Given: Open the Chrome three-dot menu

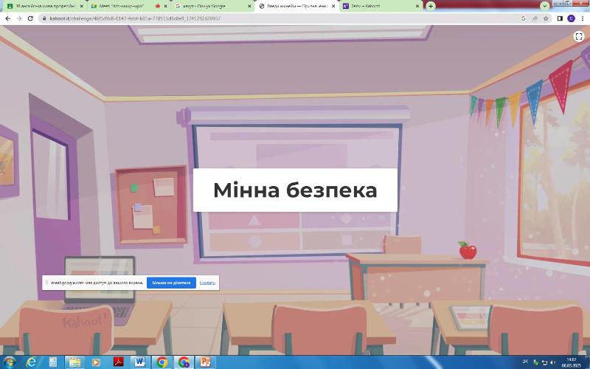Looking at the screenshot, I should pos(583,18).
